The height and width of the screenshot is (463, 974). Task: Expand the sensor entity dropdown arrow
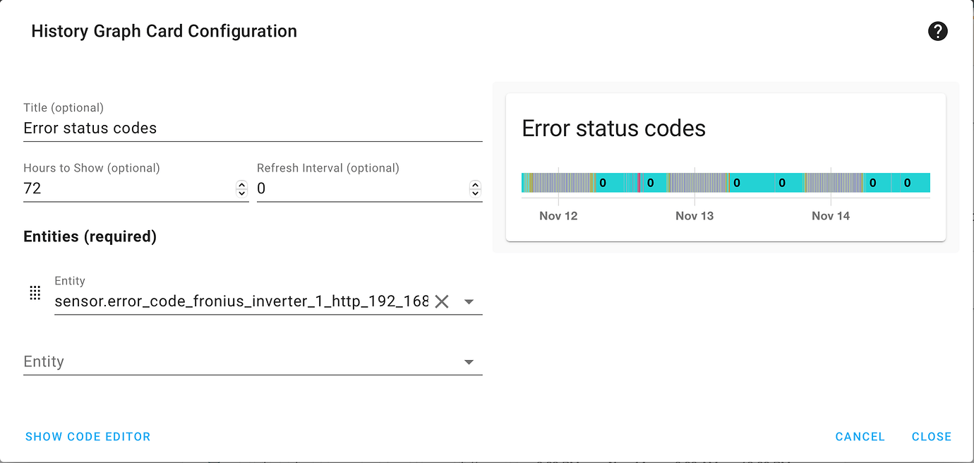click(469, 301)
